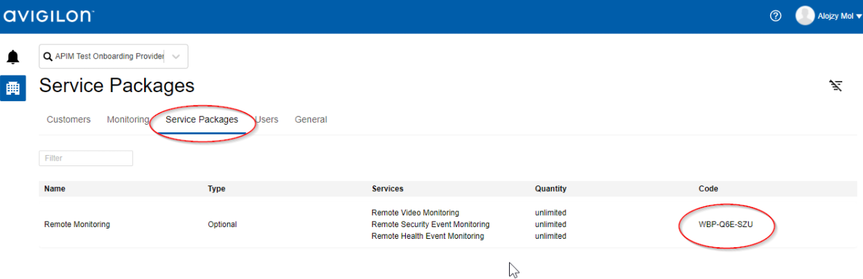The height and width of the screenshot is (279, 863).
Task: Click the search magnifier in provider selector
Action: 48,57
